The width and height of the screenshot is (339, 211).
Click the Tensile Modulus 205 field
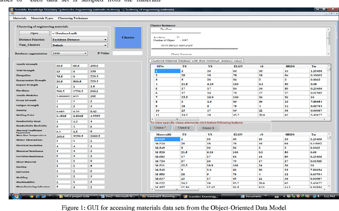click(x=97, y=96)
